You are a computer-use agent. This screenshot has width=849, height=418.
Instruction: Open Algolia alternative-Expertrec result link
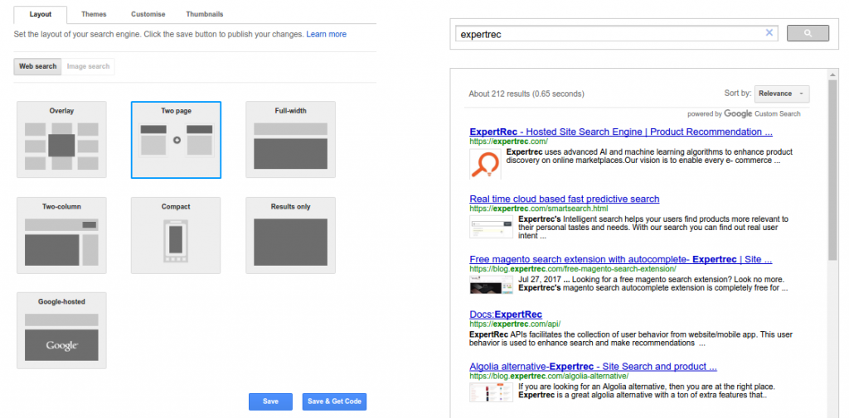[593, 367]
